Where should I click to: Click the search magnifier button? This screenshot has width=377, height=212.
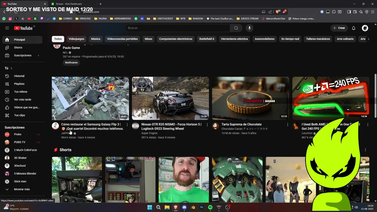(236, 28)
